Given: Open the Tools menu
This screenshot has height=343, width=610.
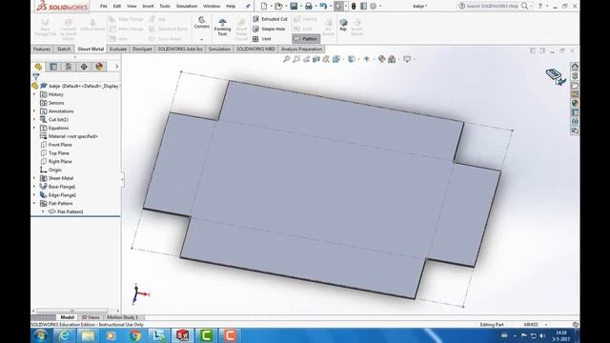Looking at the screenshot, I should click(165, 7).
